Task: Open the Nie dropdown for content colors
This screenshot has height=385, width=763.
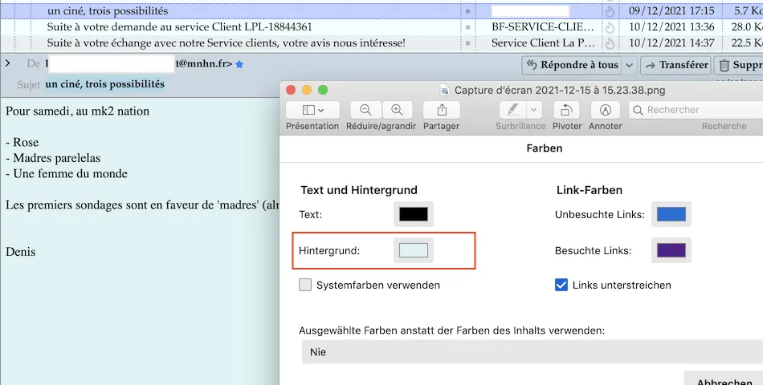Action: tap(532, 352)
